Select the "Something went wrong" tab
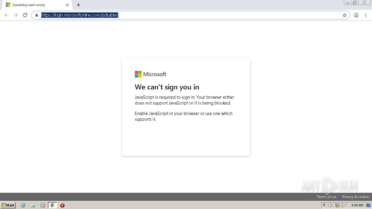 point(37,5)
